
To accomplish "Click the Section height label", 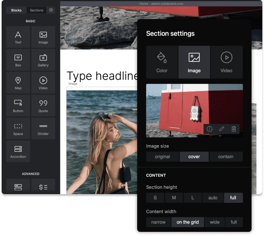I will point(162,187).
